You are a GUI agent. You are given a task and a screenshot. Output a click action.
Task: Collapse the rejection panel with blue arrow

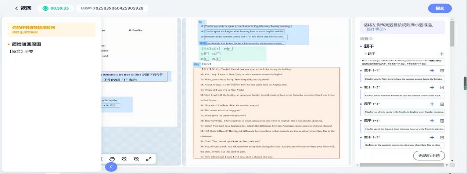coord(111,167)
